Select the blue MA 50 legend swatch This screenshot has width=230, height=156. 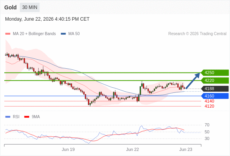point(63,34)
